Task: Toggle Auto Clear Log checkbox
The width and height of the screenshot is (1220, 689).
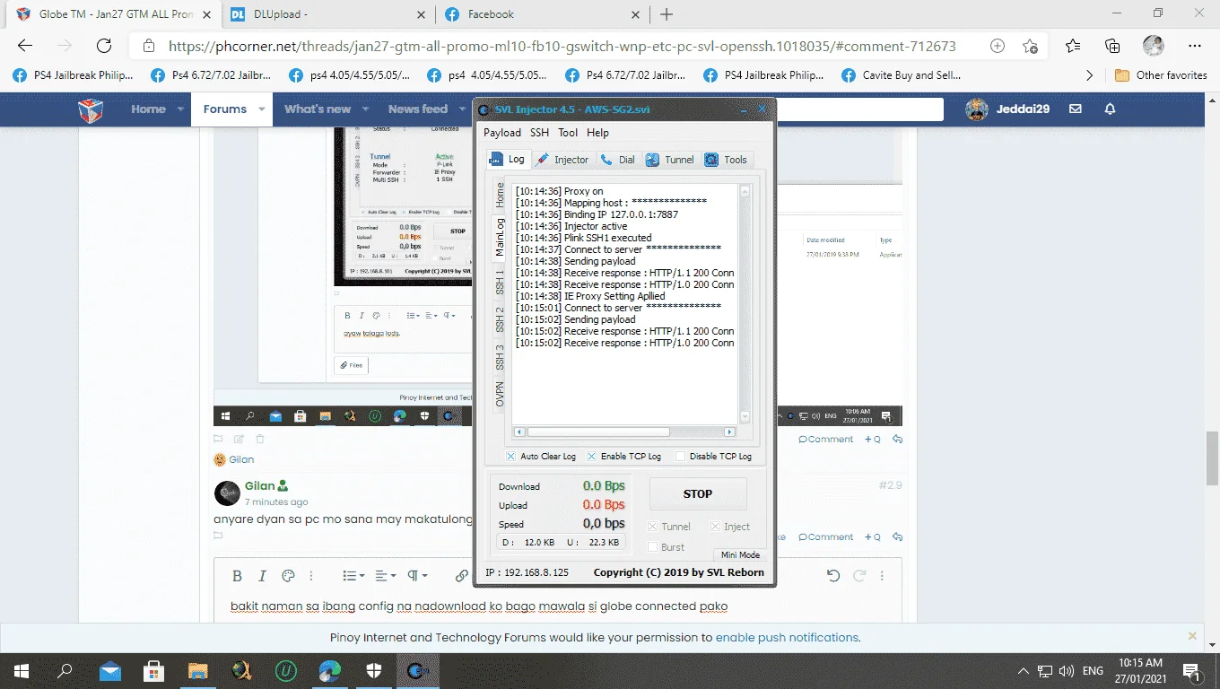Action: coord(510,456)
